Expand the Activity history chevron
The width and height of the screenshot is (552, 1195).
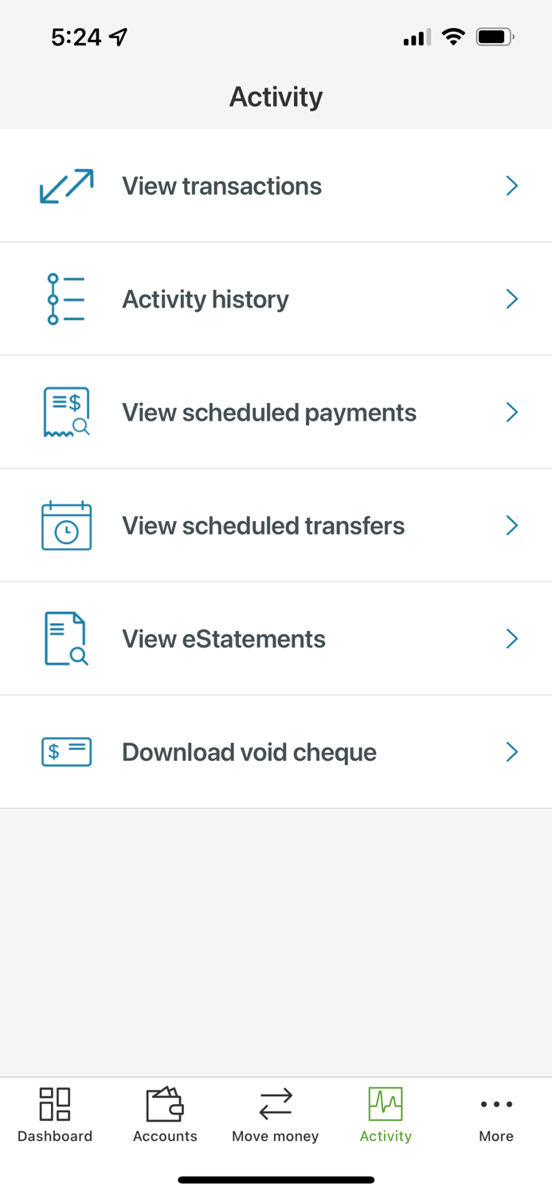click(512, 298)
